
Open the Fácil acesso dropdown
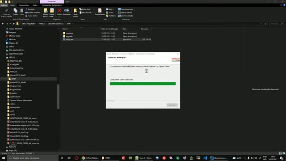coord(86,13)
